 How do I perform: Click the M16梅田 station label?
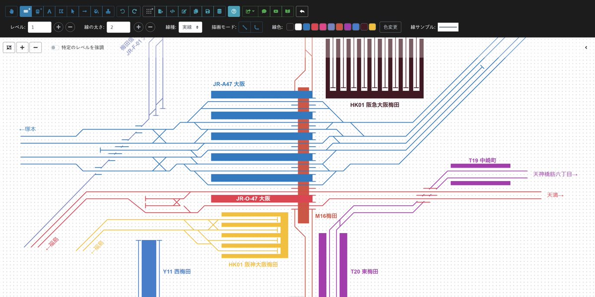[326, 216]
